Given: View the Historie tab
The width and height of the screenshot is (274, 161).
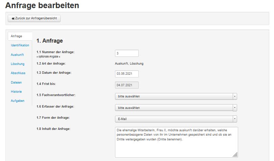Looking at the screenshot, I should coord(16,92).
